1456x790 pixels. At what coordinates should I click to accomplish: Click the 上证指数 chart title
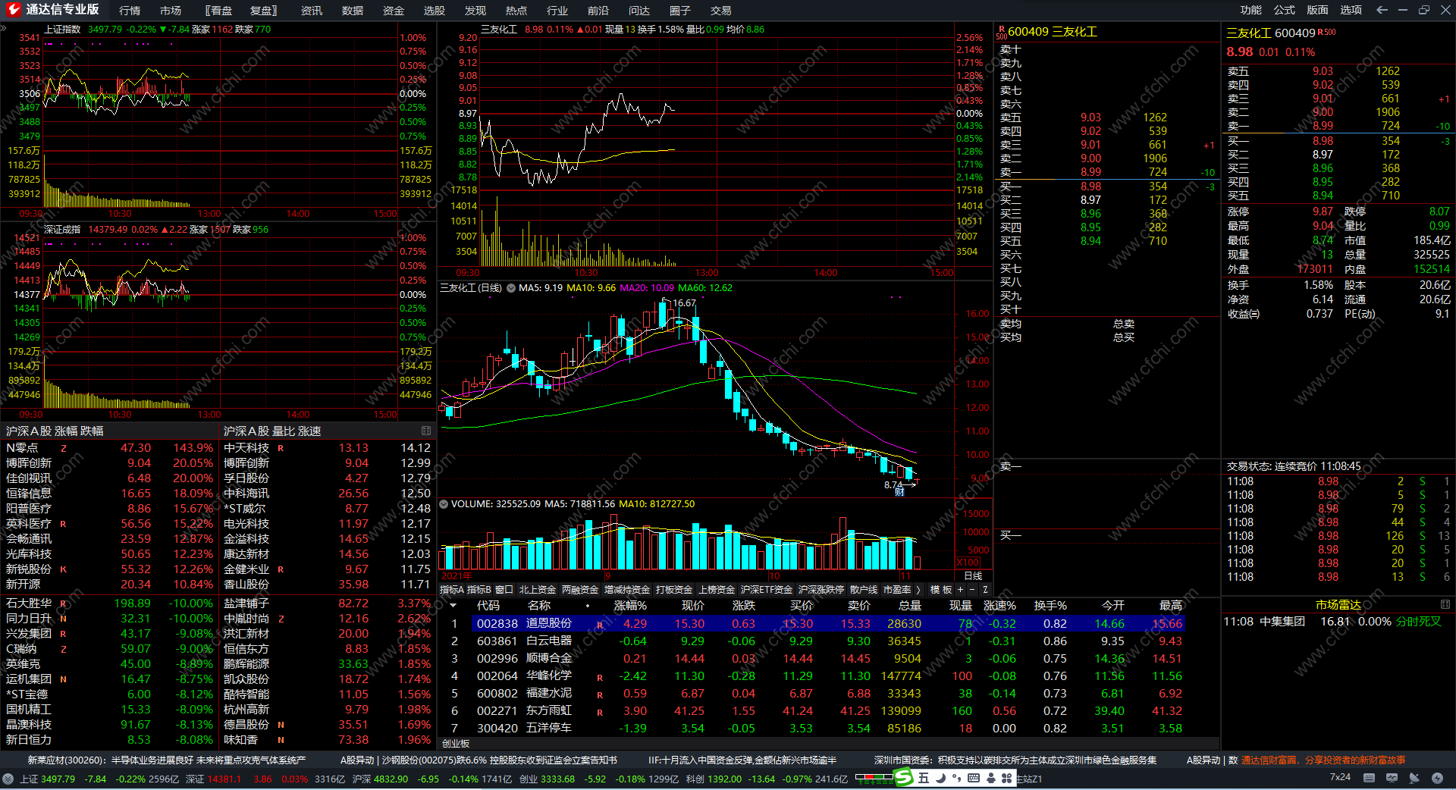coord(62,30)
